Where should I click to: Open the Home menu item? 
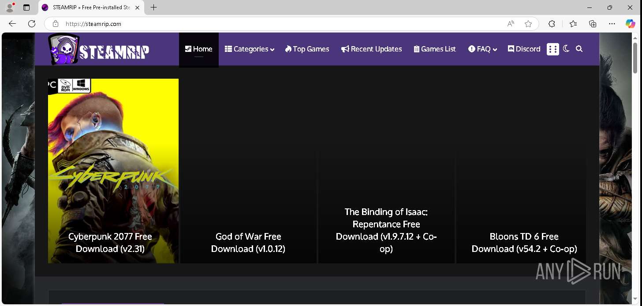199,49
